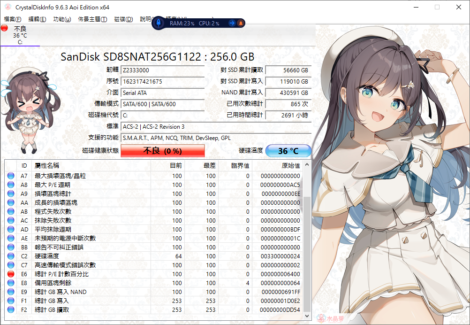Click the scroll-up arrow of the attribute list
470x325 pixels.
tap(307, 164)
